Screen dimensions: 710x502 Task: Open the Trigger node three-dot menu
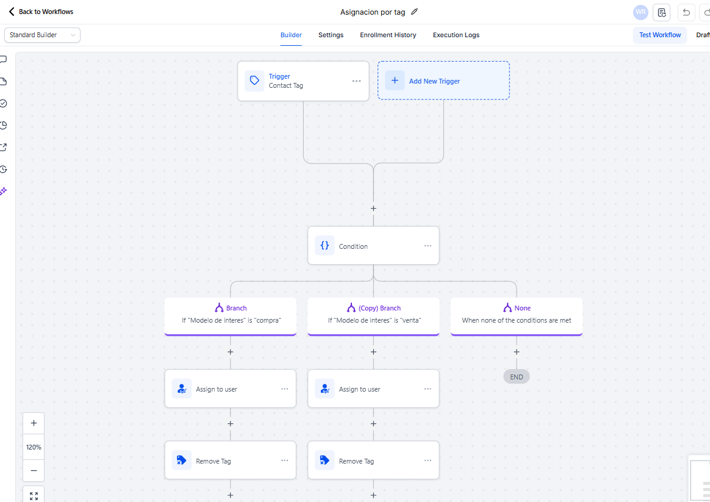[x=356, y=81]
